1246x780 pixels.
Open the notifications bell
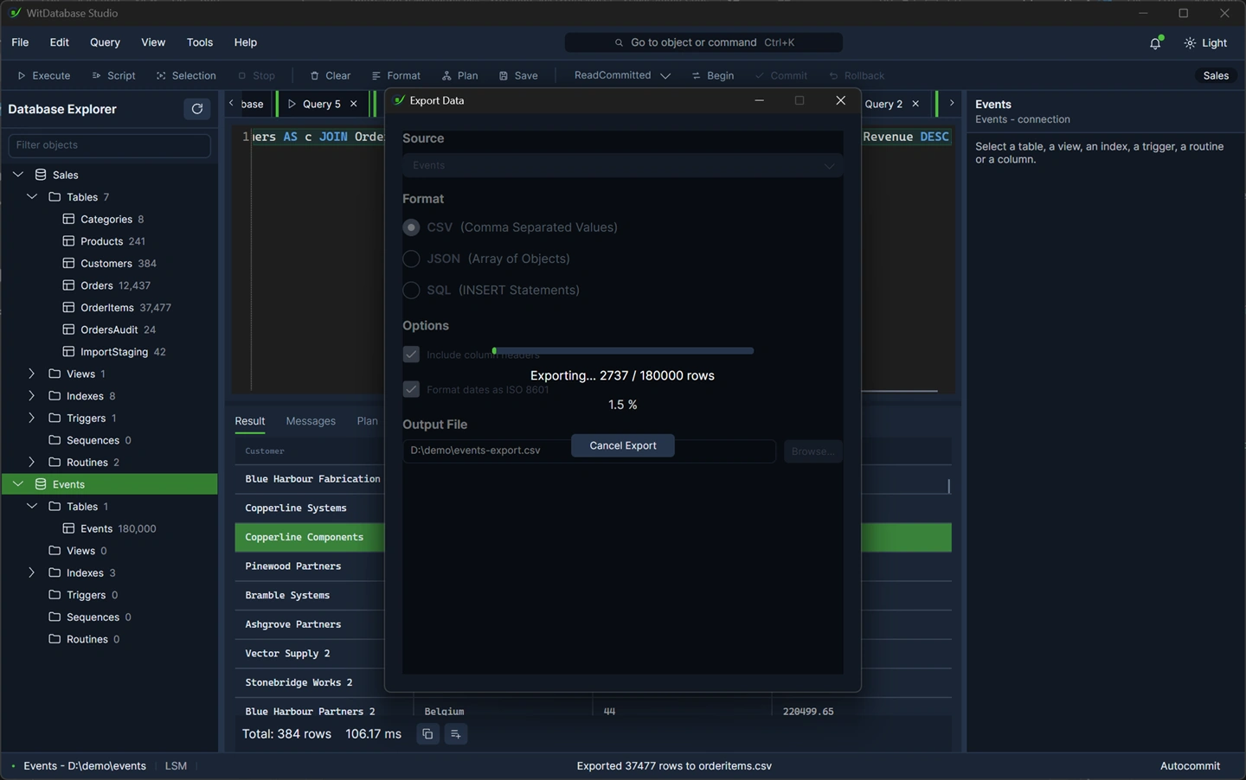1155,42
